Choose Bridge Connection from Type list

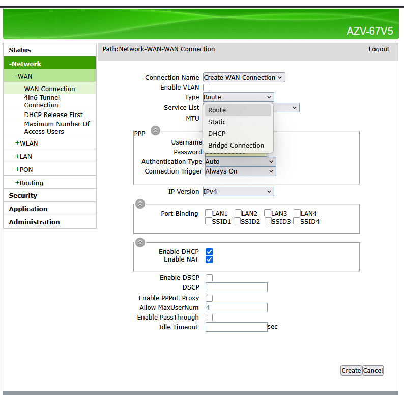click(x=236, y=146)
